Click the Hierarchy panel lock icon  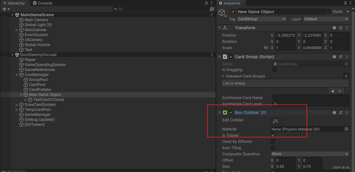point(206,3)
